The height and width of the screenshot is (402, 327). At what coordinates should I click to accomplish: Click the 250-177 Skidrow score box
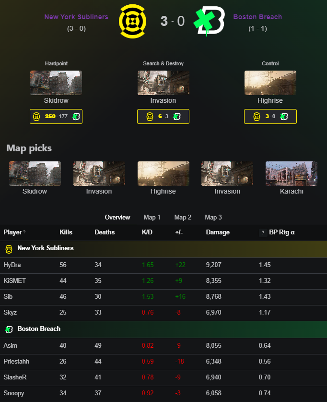coord(56,116)
